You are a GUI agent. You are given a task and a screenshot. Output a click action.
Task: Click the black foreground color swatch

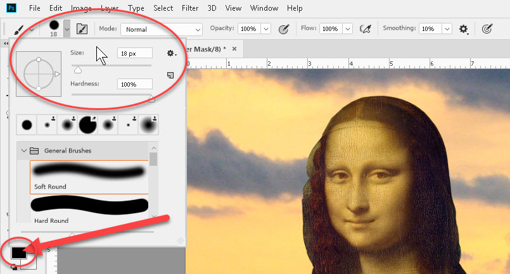[x=18, y=252]
